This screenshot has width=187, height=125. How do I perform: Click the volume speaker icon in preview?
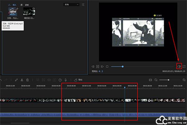pos(179,66)
